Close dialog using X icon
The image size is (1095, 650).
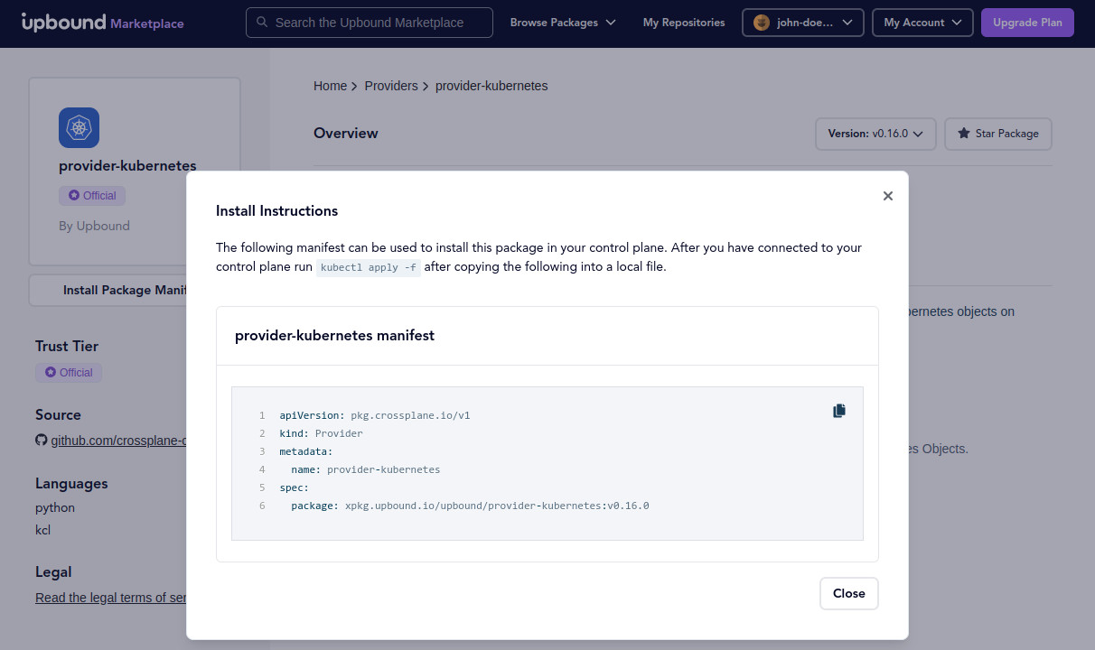887,196
